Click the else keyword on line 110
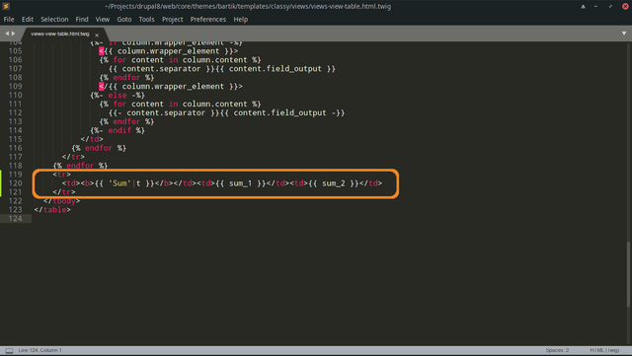This screenshot has width=632, height=356. click(x=118, y=95)
